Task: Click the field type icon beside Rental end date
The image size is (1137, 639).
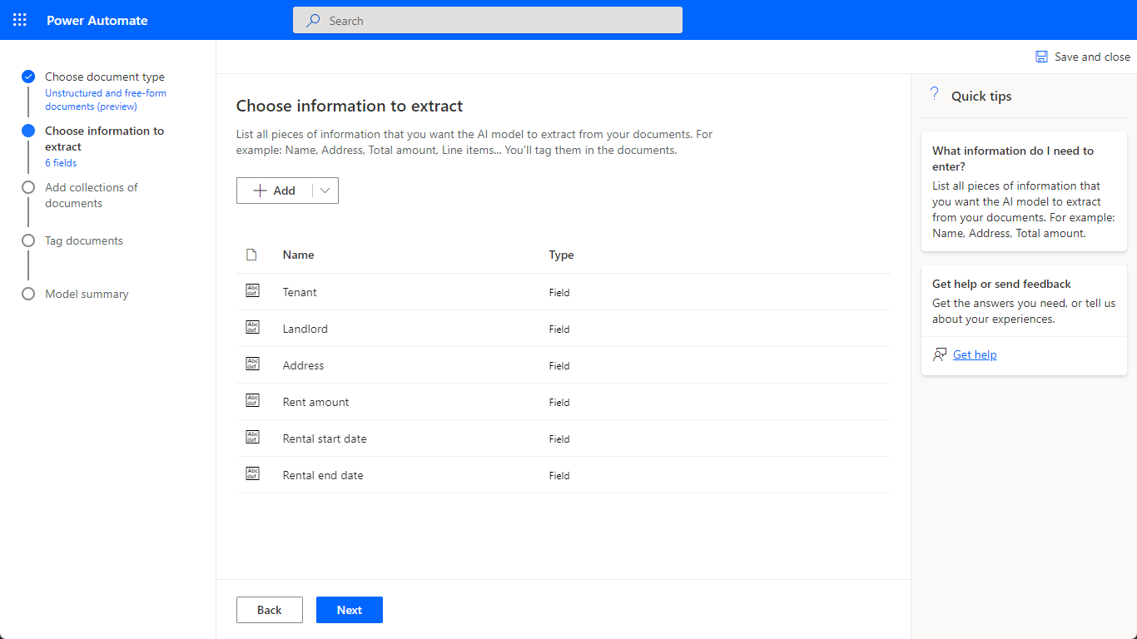Action: [x=252, y=473]
